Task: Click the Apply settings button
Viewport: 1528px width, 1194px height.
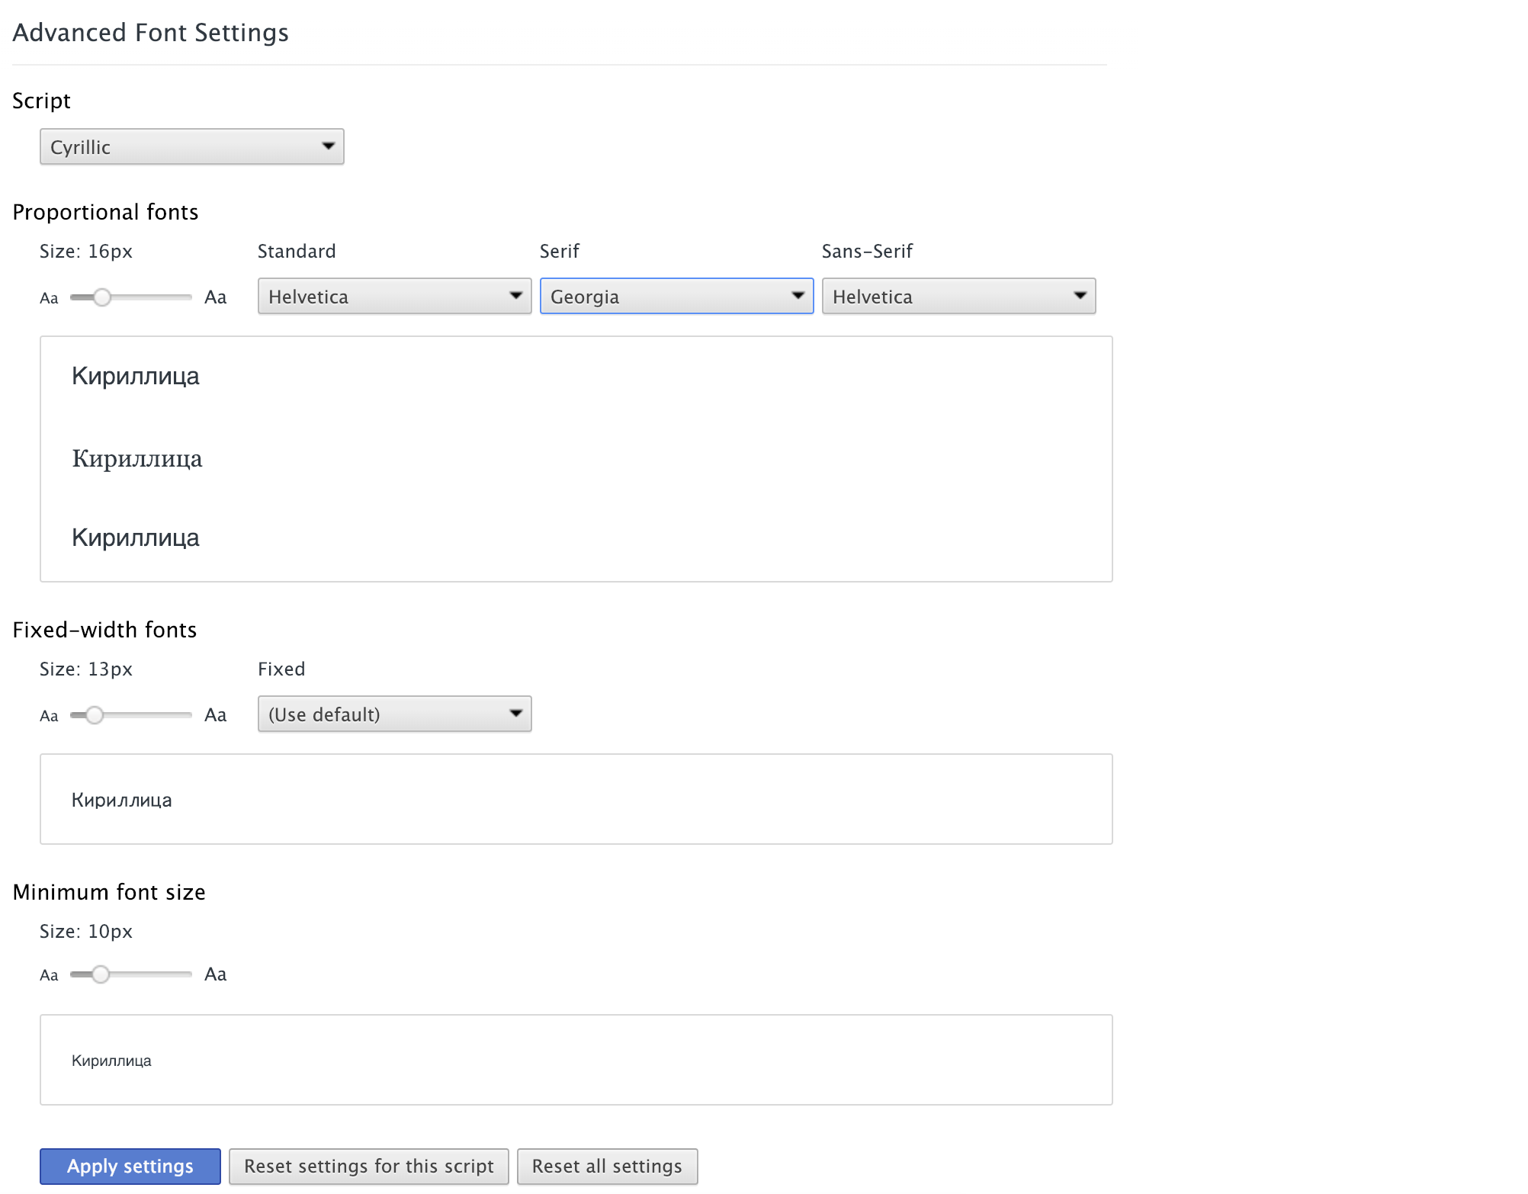Action: [x=130, y=1167]
